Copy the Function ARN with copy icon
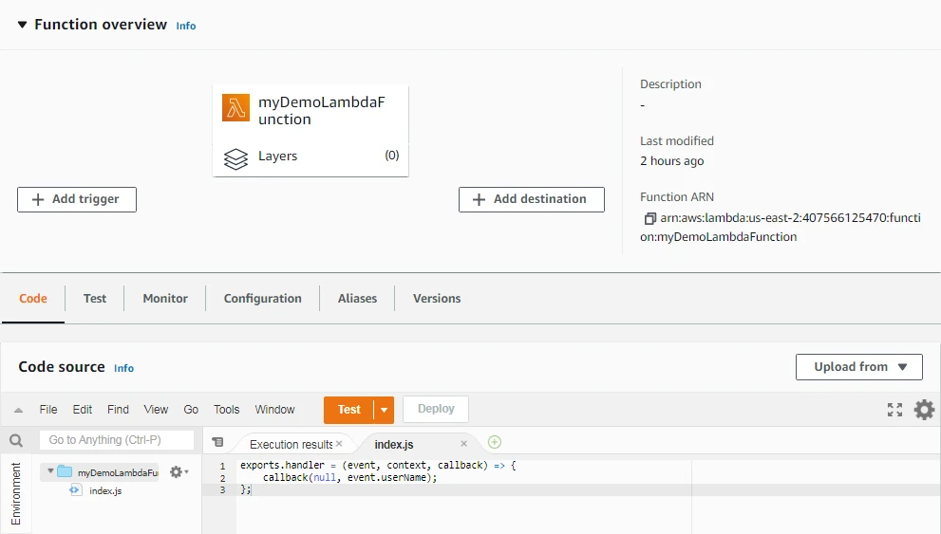 649,218
